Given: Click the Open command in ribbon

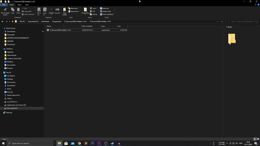Looking at the screenshot, I should [93, 8].
